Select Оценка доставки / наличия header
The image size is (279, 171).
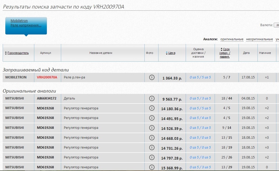click(x=198, y=53)
